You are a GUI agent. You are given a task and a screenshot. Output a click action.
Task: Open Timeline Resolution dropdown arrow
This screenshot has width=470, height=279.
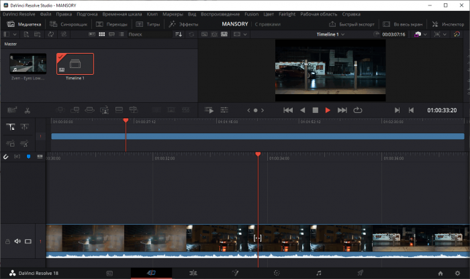click(x=425, y=34)
